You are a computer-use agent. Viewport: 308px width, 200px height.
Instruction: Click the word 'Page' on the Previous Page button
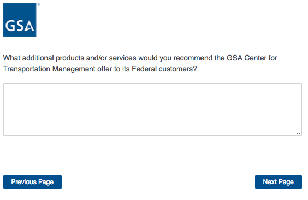pyautogui.click(x=46, y=182)
